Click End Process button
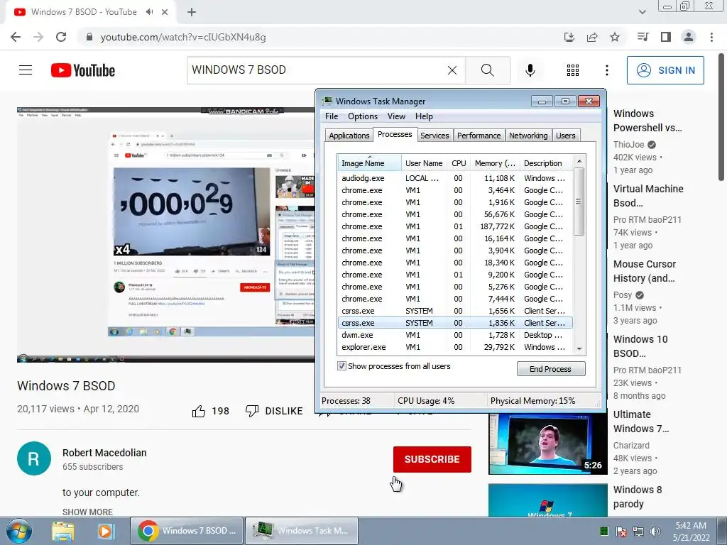 [x=551, y=369]
